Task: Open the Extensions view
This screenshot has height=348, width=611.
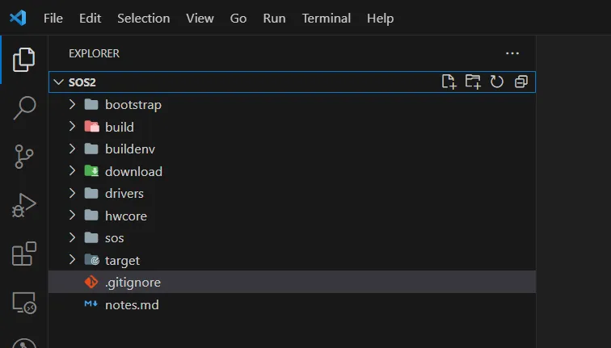Action: click(24, 254)
